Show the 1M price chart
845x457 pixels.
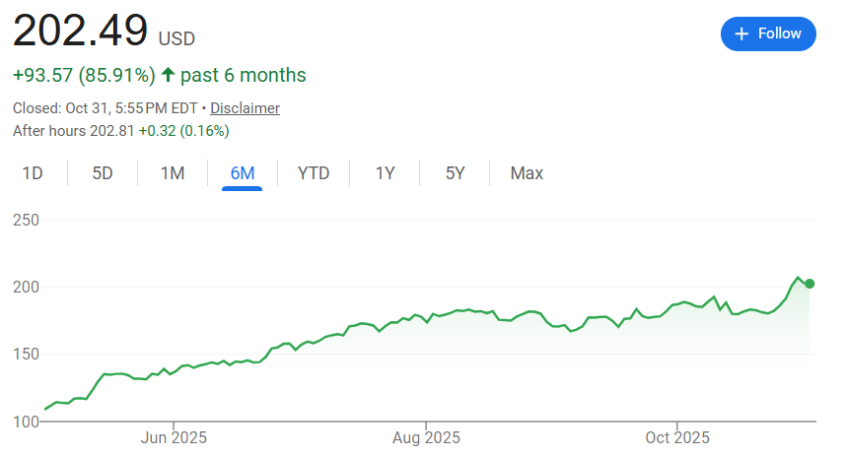173,173
